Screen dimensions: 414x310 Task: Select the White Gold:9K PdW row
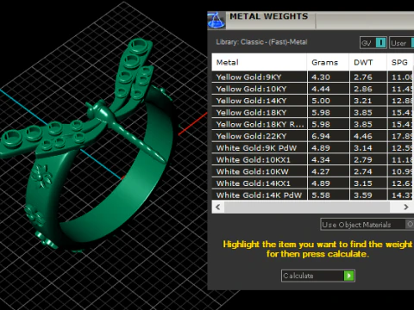pos(312,147)
